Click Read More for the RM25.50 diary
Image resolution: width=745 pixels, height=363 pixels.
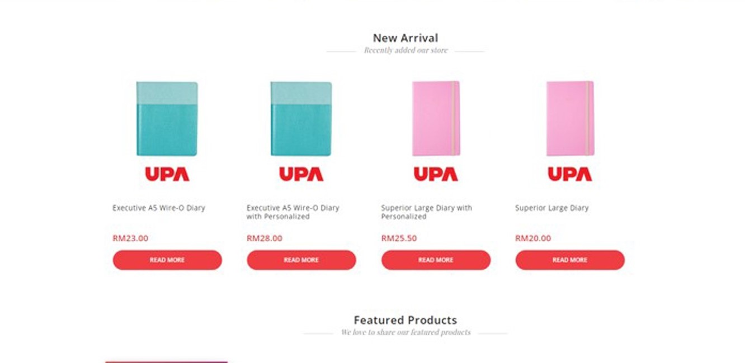436,260
